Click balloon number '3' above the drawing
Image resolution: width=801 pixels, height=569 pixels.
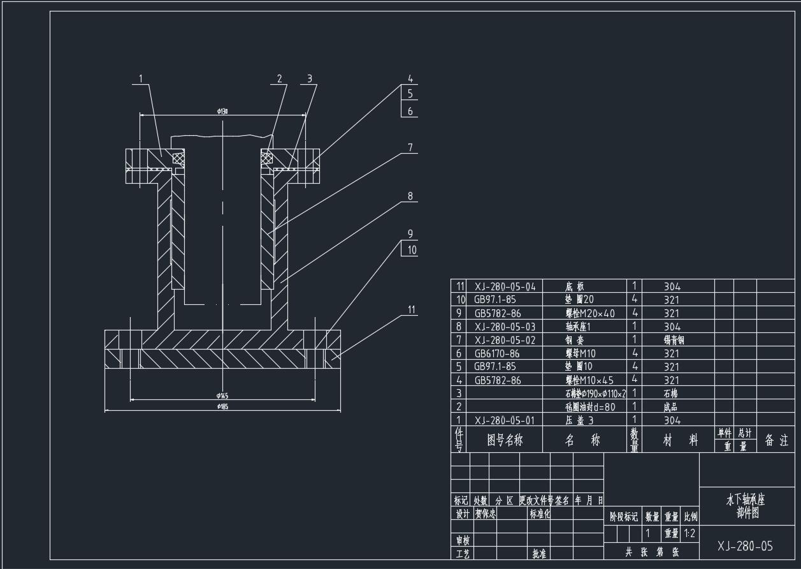click(x=310, y=79)
